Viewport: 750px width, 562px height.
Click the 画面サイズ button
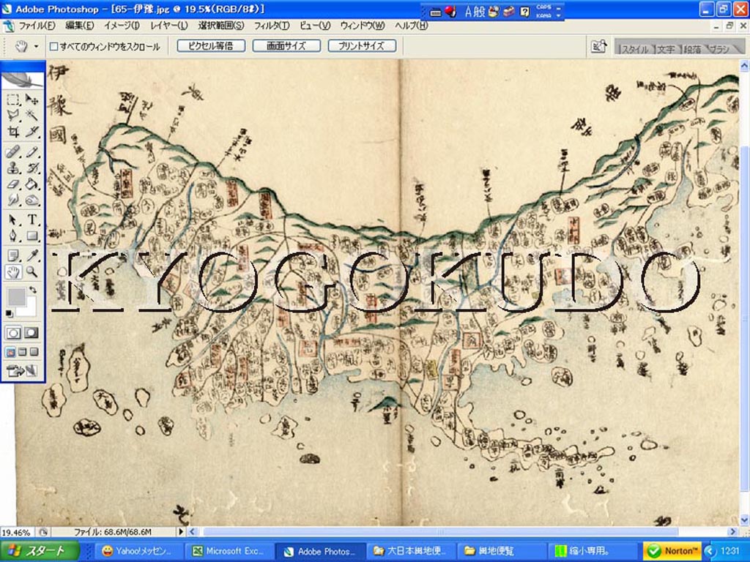point(286,46)
